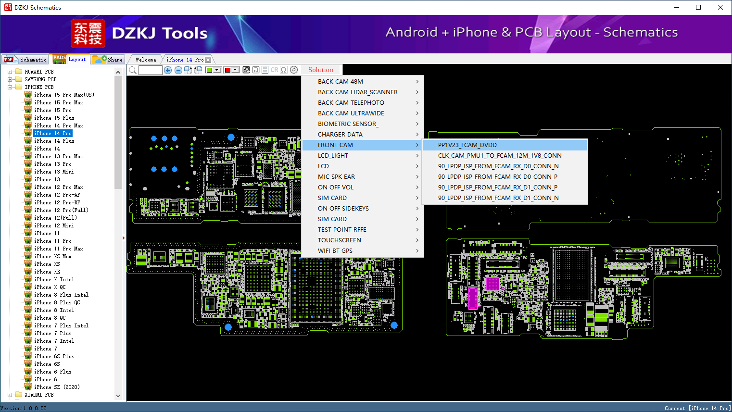
Task: Click the circular refresh toolbar icon
Action: pyautogui.click(x=294, y=70)
